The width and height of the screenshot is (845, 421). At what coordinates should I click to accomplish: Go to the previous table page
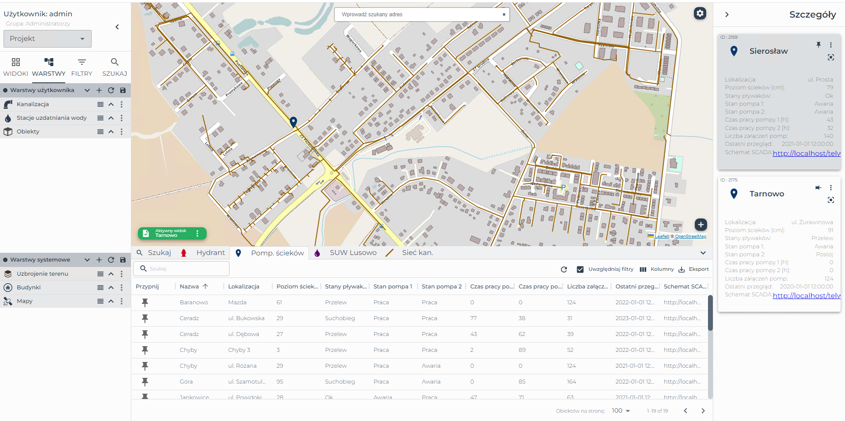(686, 411)
